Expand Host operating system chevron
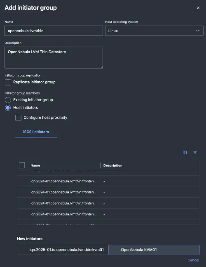 pyautogui.click(x=198, y=31)
